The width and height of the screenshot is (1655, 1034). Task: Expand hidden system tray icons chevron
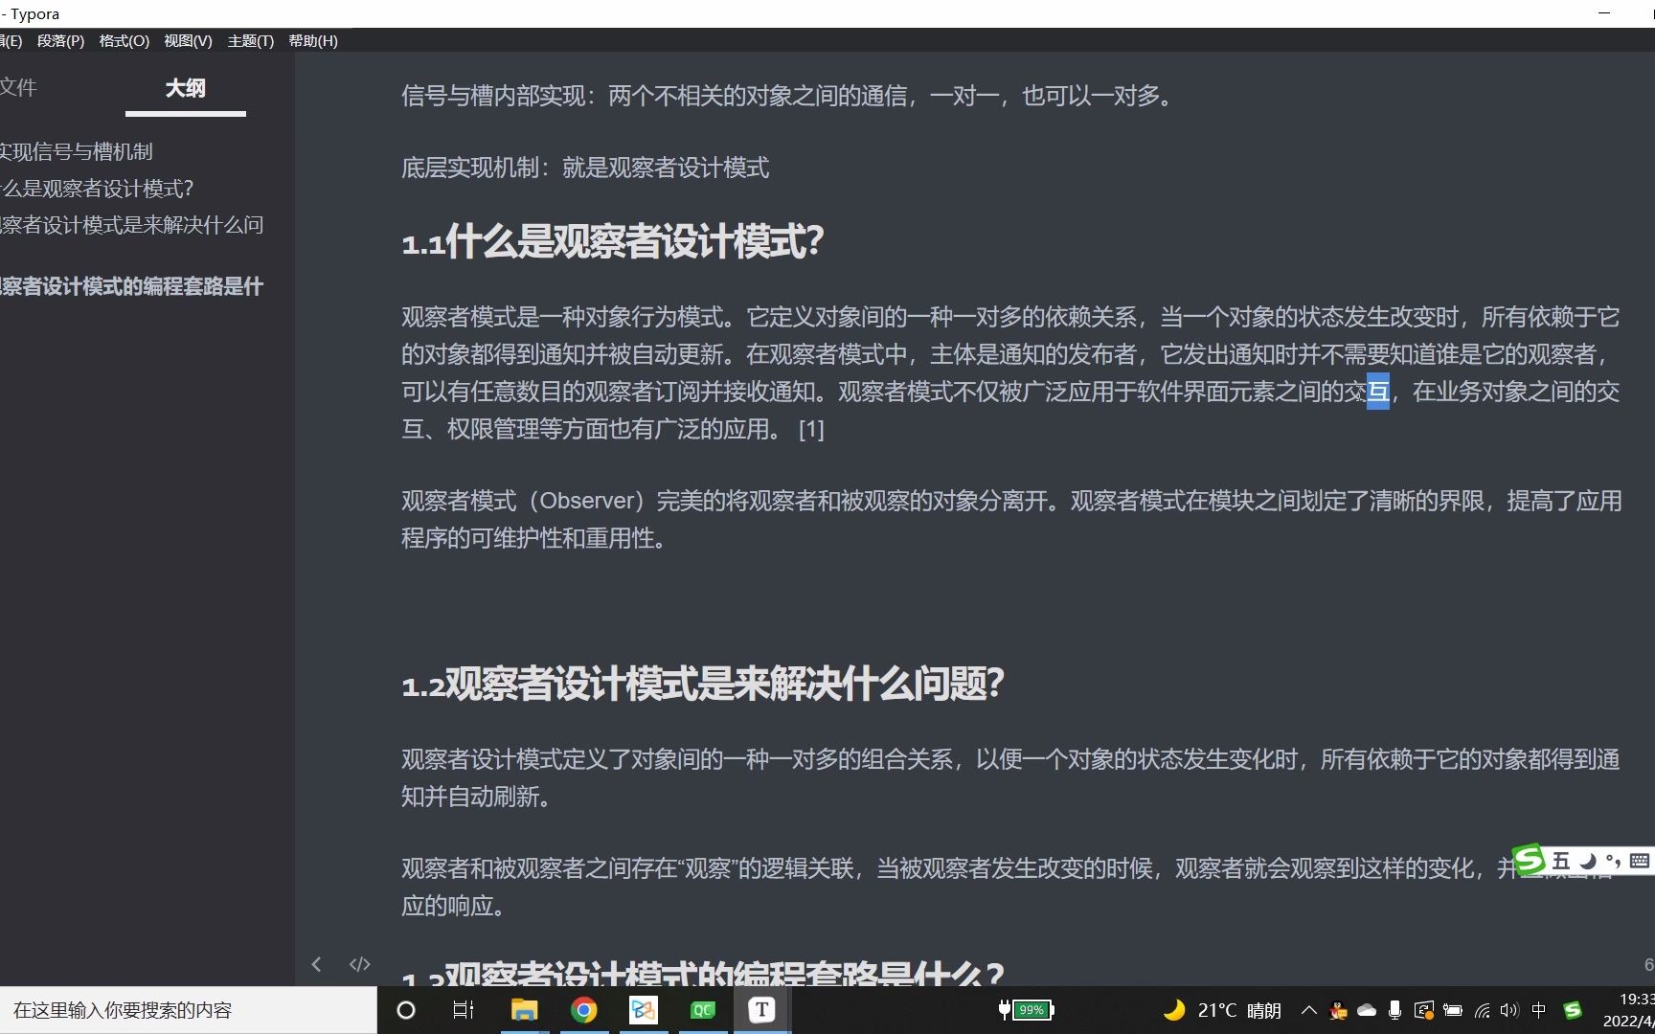pyautogui.click(x=1308, y=1010)
